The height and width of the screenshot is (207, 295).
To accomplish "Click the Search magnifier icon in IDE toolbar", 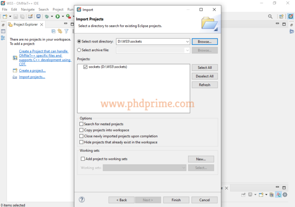I will click(x=270, y=16).
